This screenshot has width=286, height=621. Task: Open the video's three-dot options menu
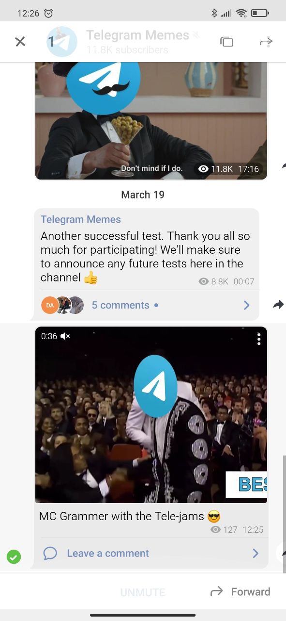(x=259, y=339)
